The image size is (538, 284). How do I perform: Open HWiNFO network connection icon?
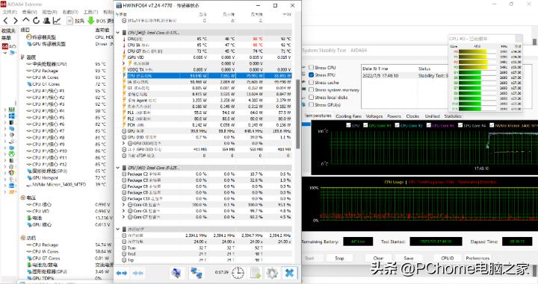click(x=197, y=273)
